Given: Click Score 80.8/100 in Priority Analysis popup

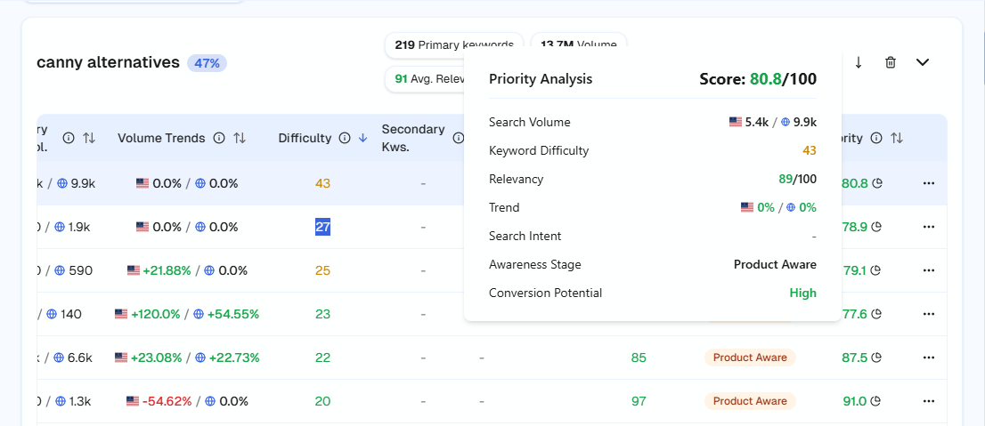Looking at the screenshot, I should (758, 79).
